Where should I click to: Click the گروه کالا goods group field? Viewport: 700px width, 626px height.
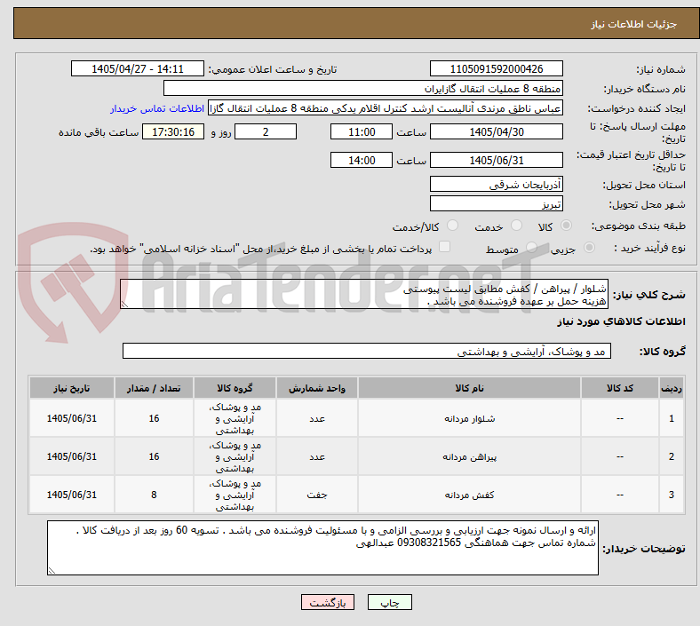tap(367, 351)
